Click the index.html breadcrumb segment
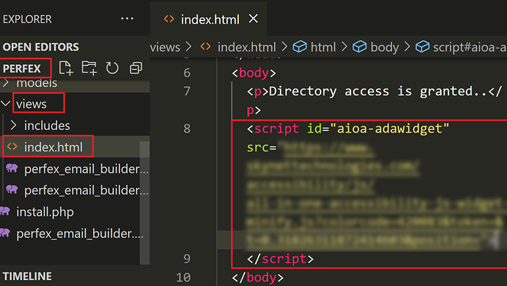Image resolution: width=507 pixels, height=286 pixels. pos(247,47)
